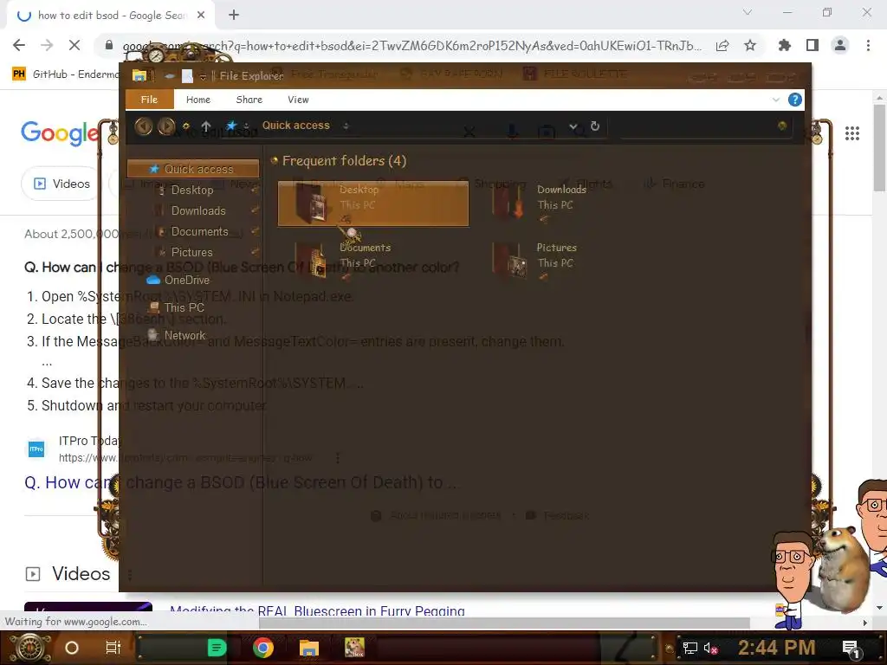This screenshot has height=665, width=887.
Task: Click the Google logo
Action: click(60, 132)
